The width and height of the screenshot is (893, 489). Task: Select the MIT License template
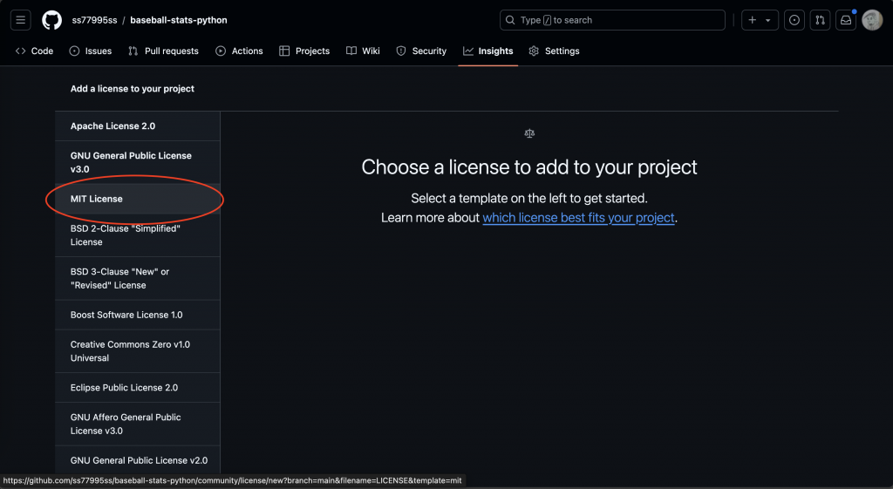pyautogui.click(x=137, y=199)
